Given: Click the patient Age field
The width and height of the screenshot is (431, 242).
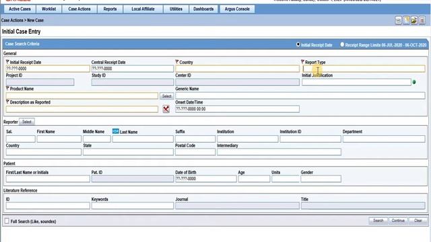Looking at the screenshot, I should pos(255,179).
